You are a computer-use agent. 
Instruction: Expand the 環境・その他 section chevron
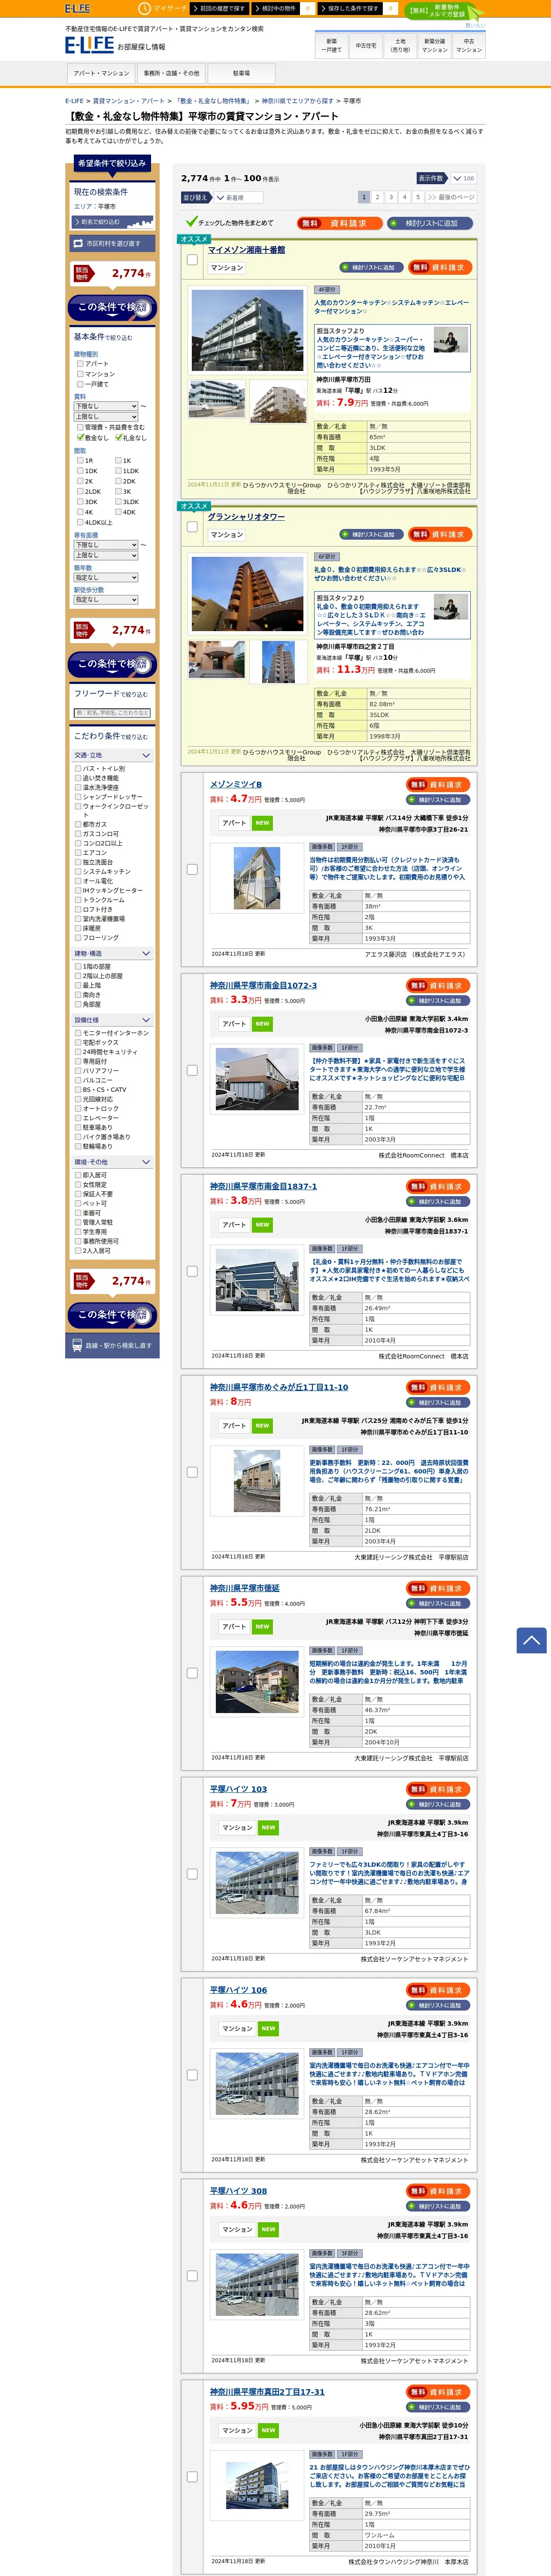(146, 1162)
